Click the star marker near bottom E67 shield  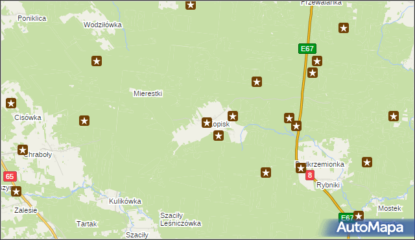[359, 216]
